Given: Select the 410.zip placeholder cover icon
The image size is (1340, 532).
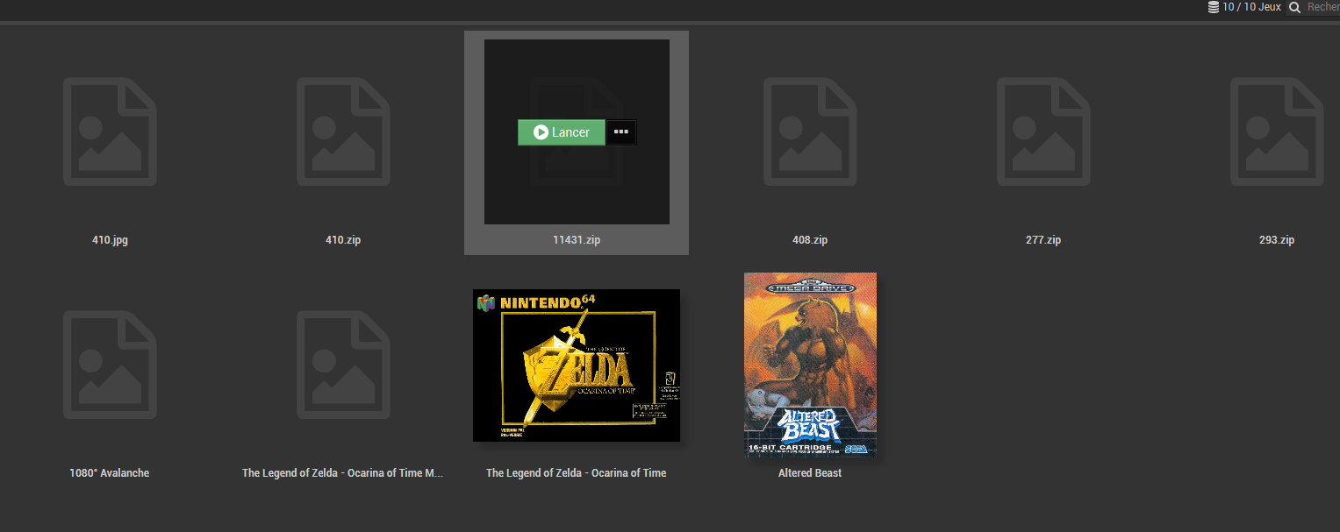Looking at the screenshot, I should 343,131.
